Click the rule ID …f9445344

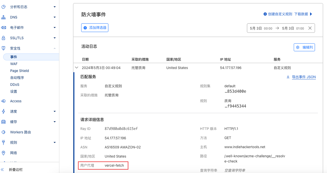point(235,106)
